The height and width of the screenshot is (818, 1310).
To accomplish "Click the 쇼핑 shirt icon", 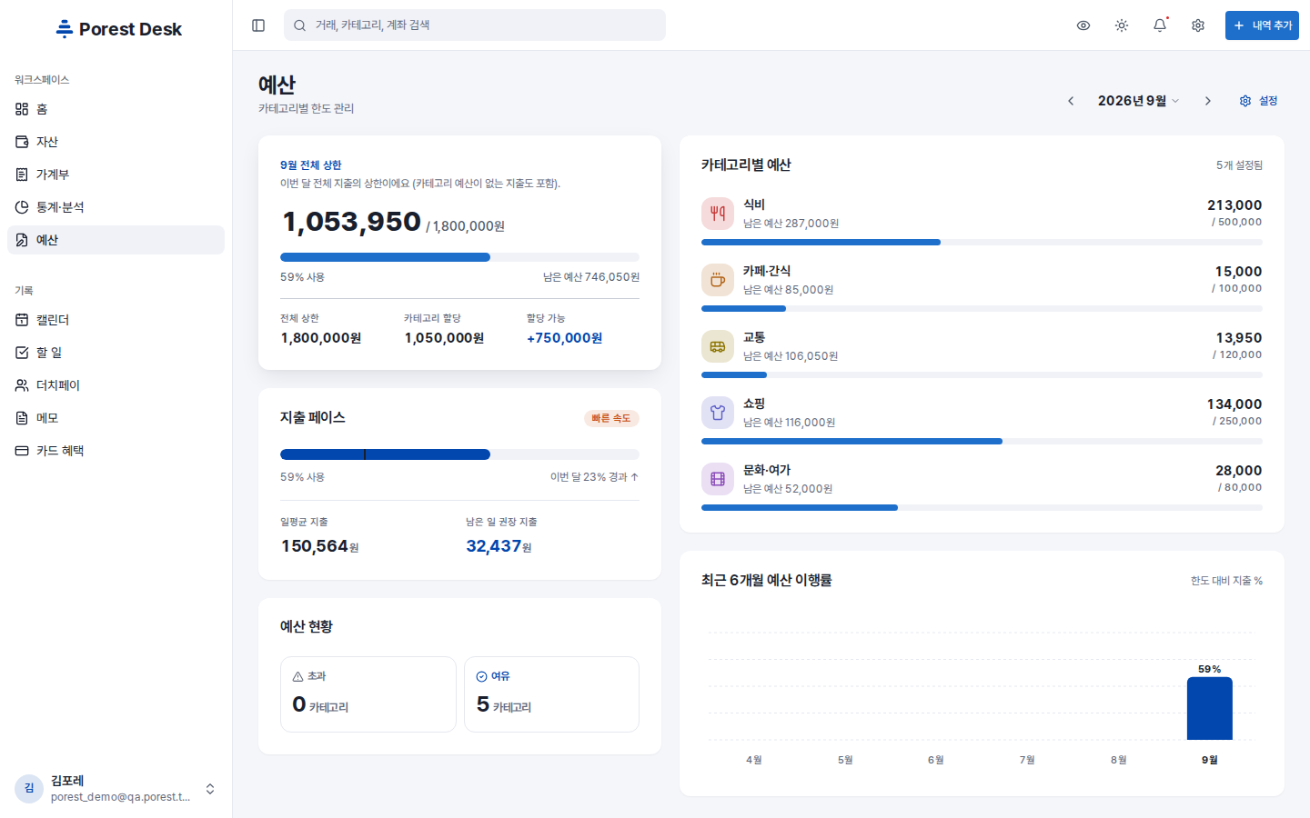I will click(718, 413).
